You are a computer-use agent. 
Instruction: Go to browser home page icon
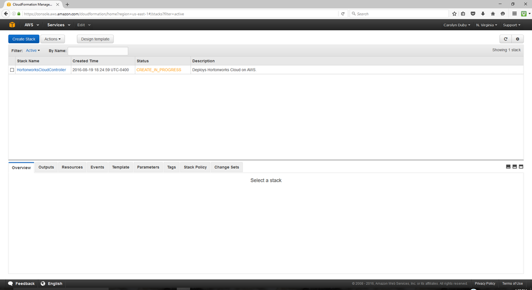(x=493, y=14)
